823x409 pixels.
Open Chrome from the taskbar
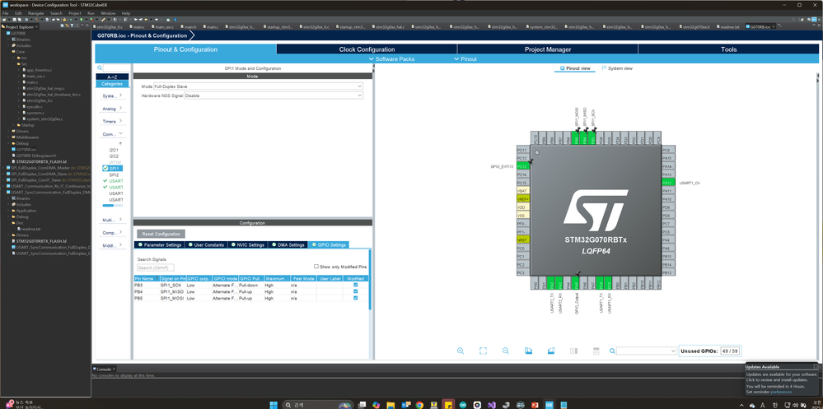point(419,405)
